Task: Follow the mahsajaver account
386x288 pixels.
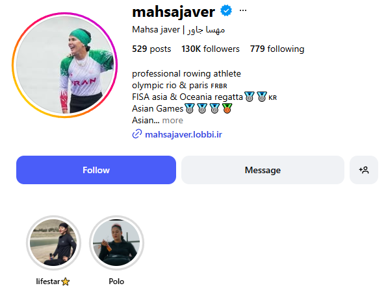Action: coord(96,170)
